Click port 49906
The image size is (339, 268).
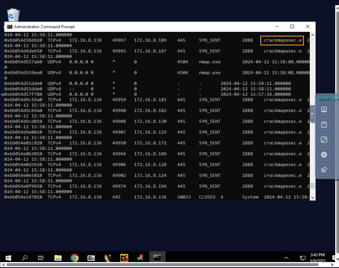coord(119,165)
